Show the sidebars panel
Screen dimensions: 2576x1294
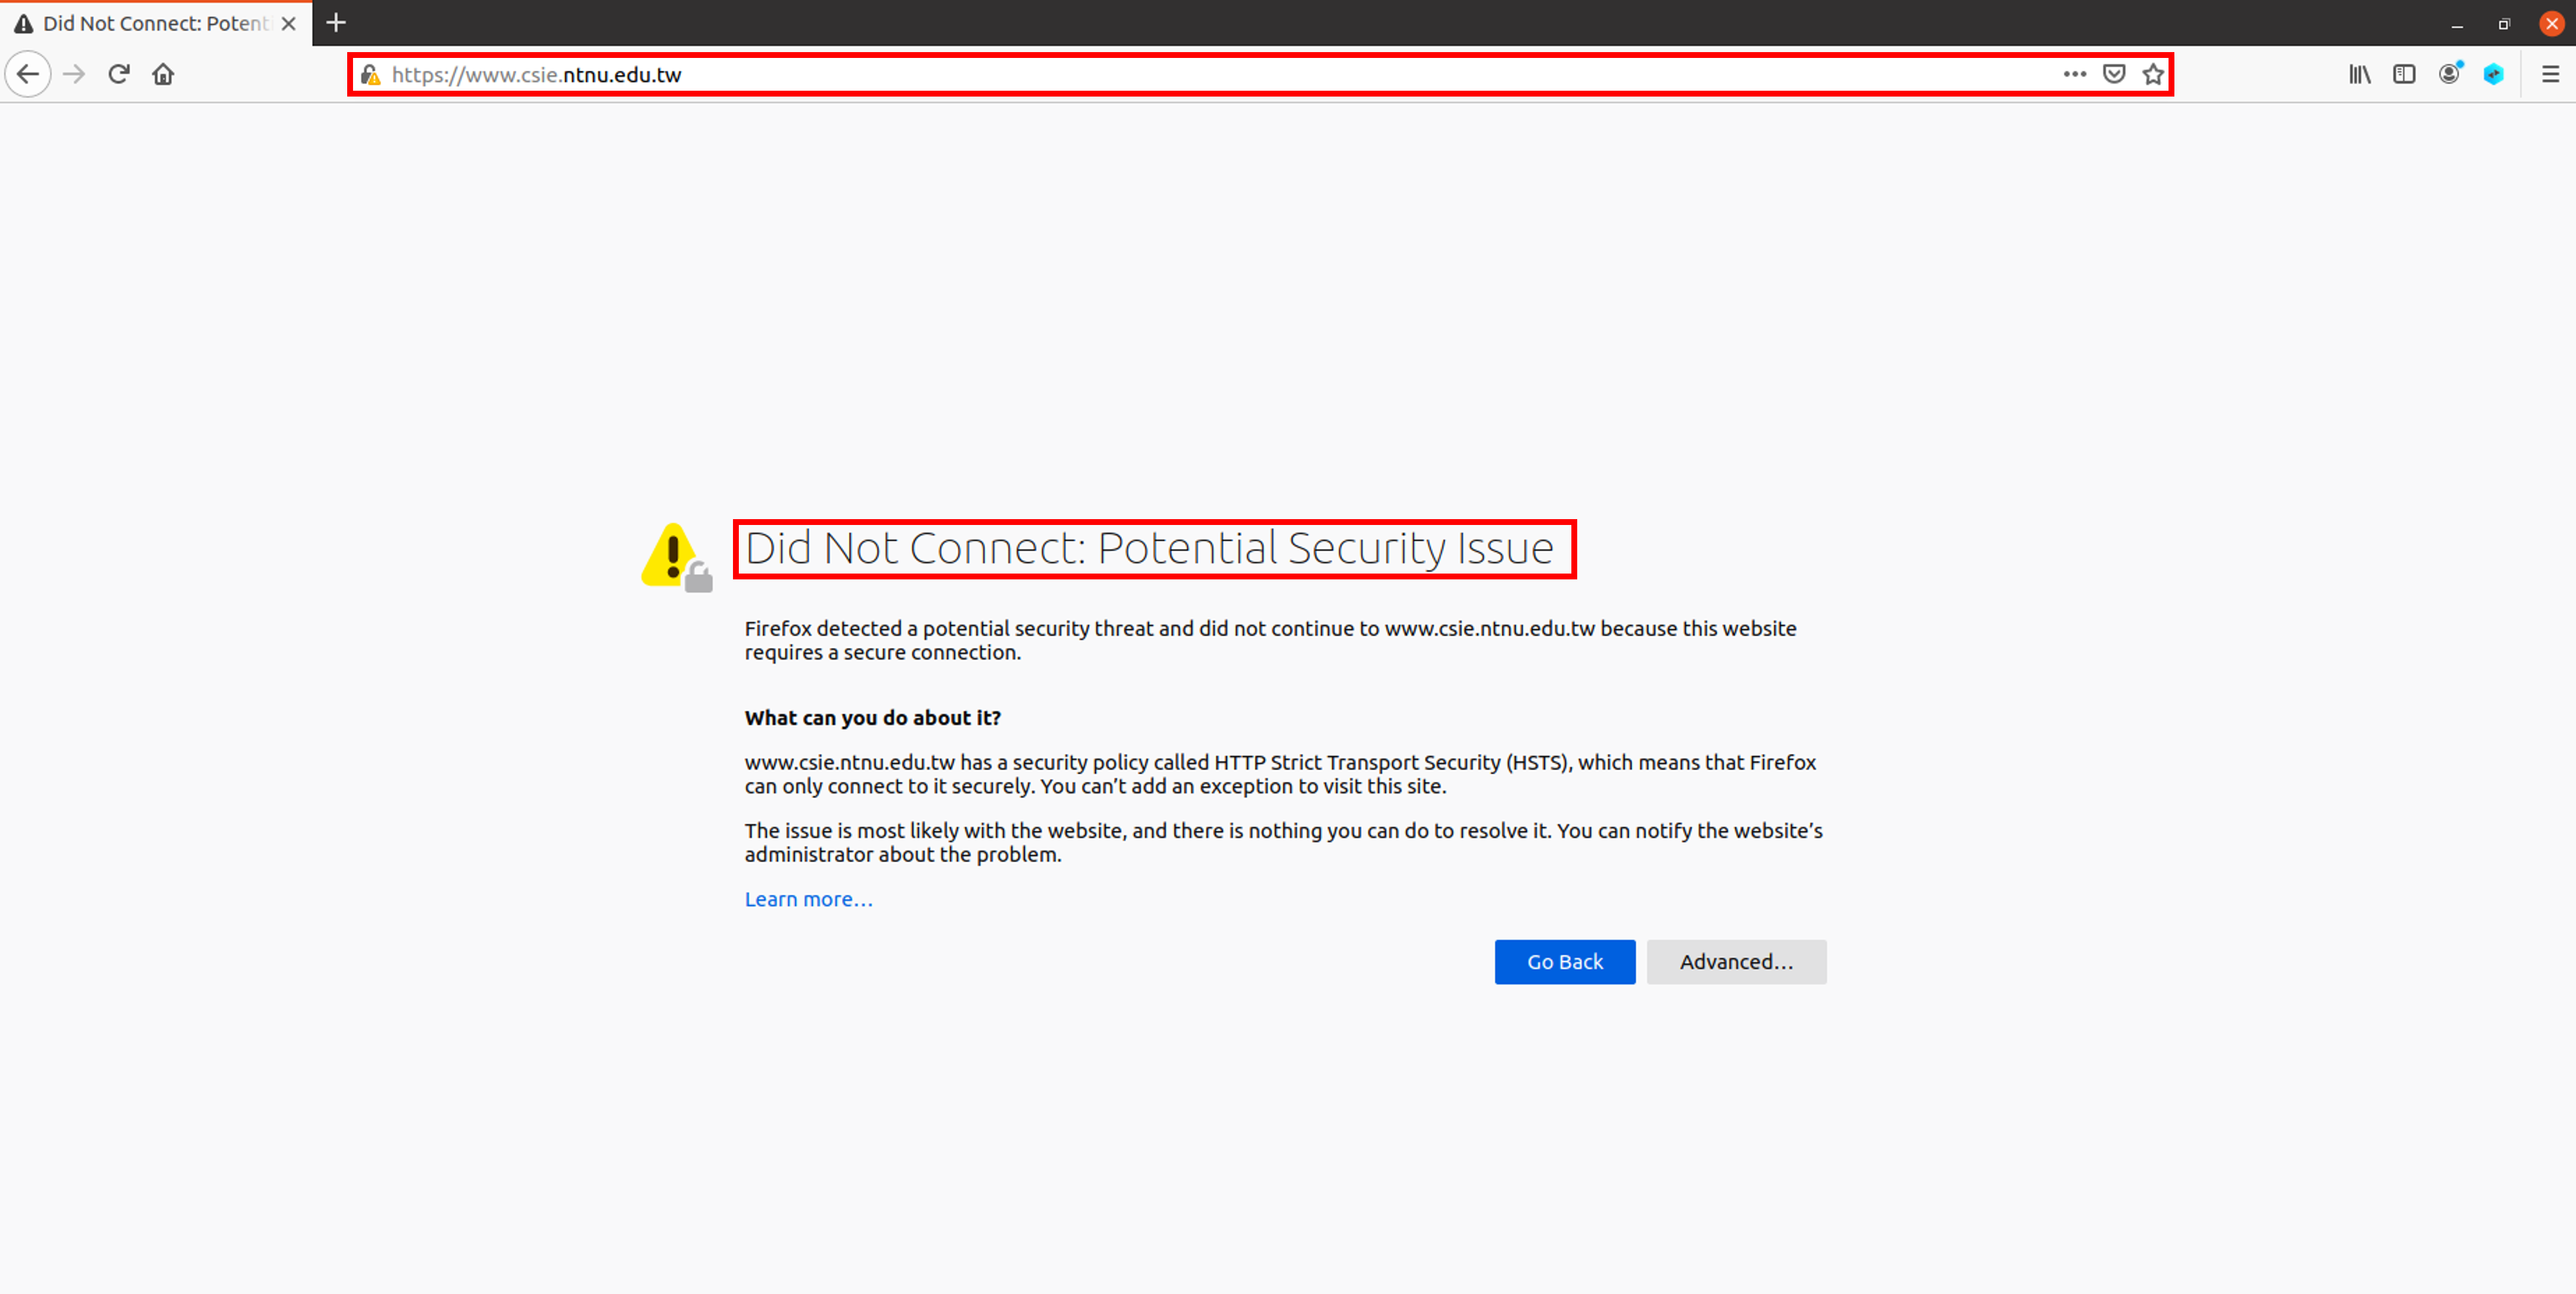click(2404, 74)
